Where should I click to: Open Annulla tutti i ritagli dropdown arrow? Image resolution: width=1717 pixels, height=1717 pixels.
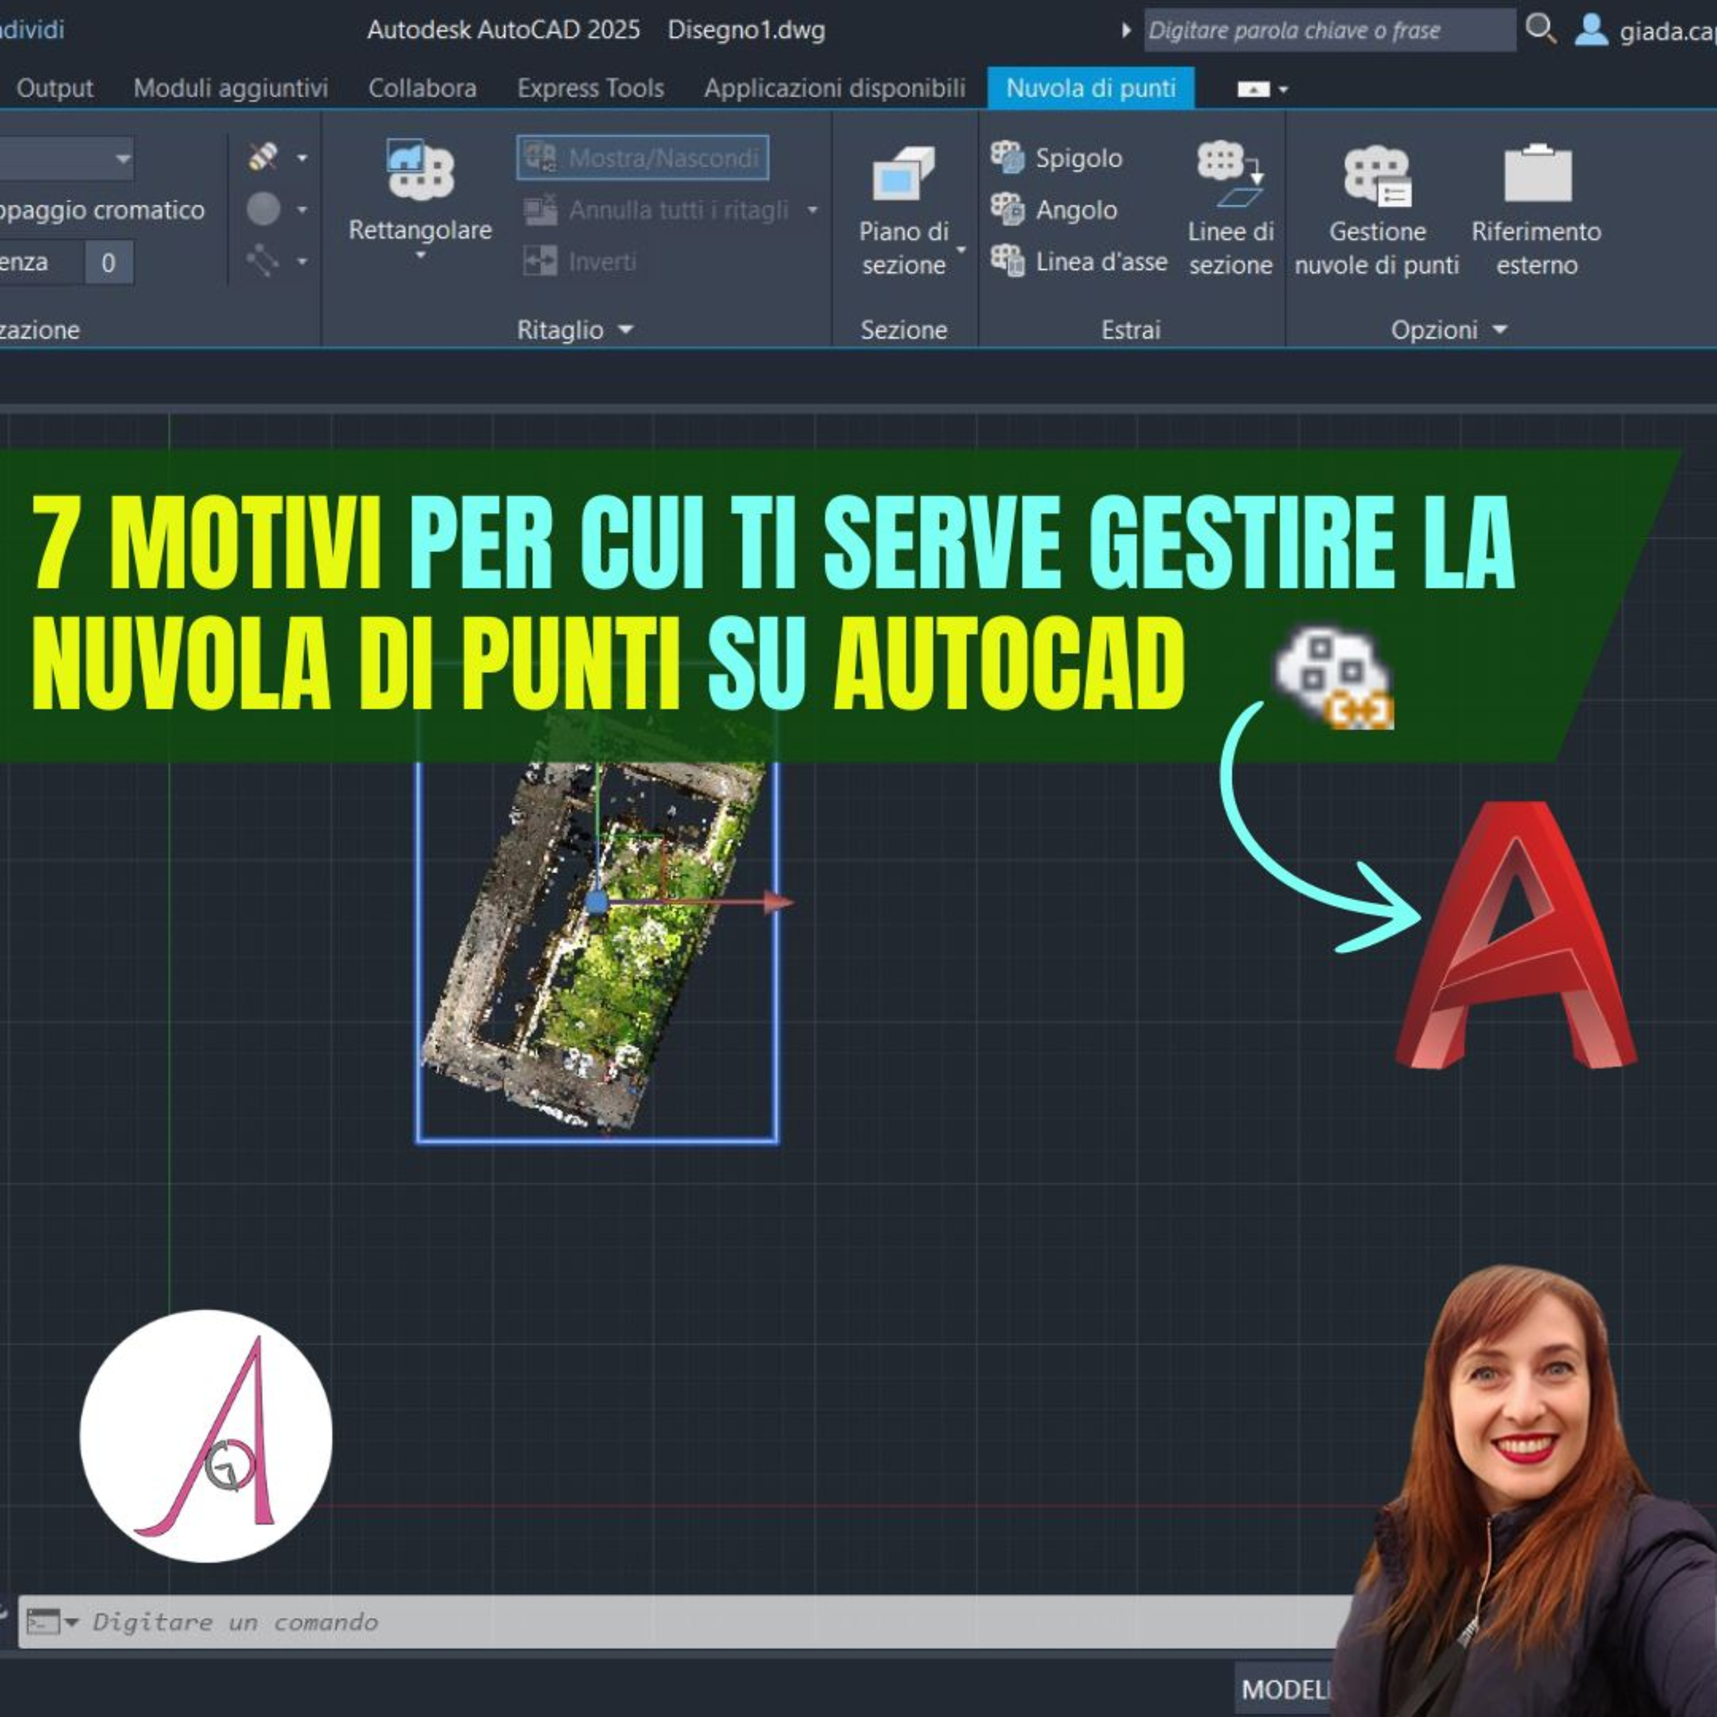pos(812,211)
